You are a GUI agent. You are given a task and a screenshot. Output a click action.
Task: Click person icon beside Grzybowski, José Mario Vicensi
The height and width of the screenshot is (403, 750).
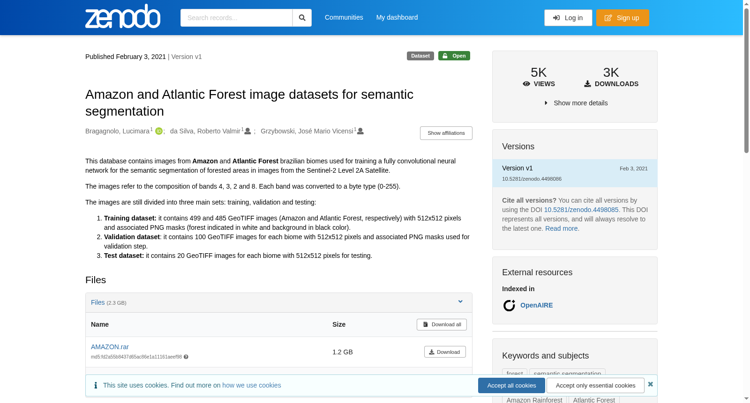point(360,131)
